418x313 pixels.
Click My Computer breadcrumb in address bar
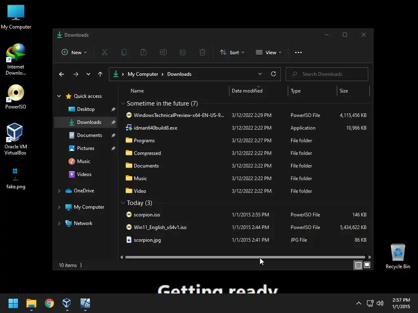[x=143, y=74]
